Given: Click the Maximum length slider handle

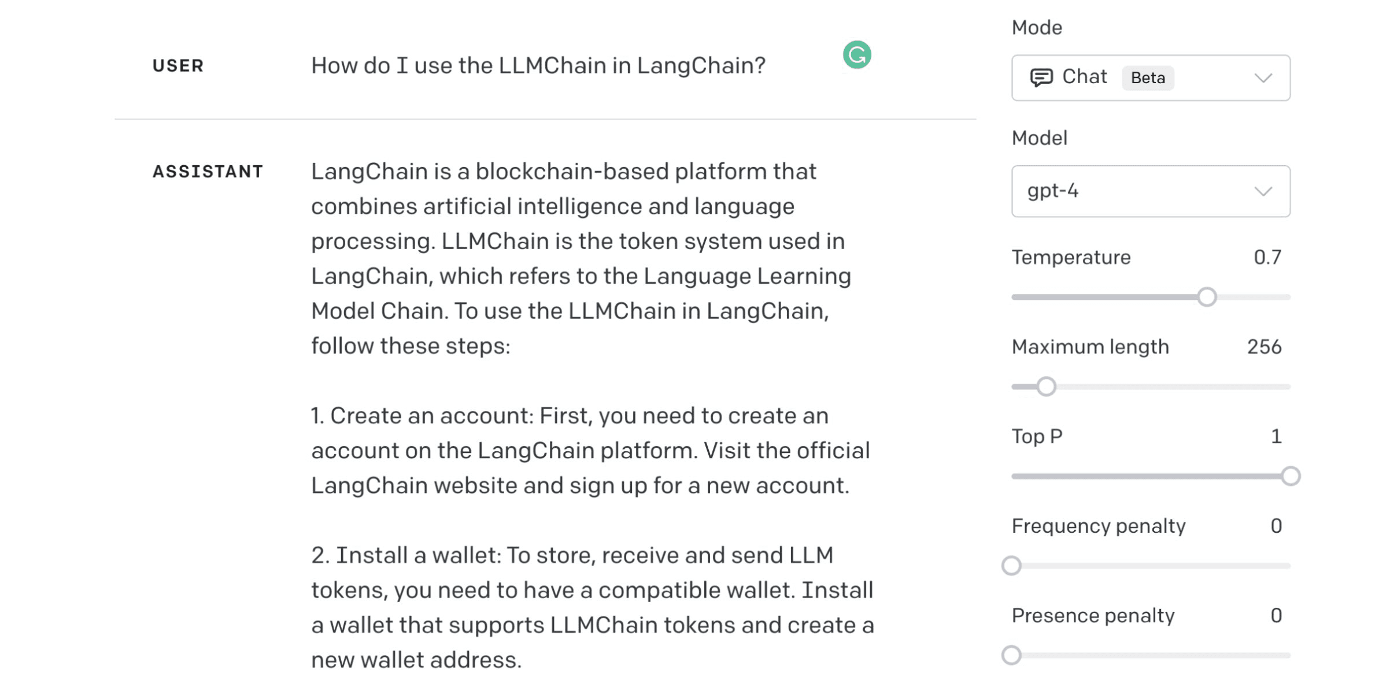Looking at the screenshot, I should (1045, 387).
